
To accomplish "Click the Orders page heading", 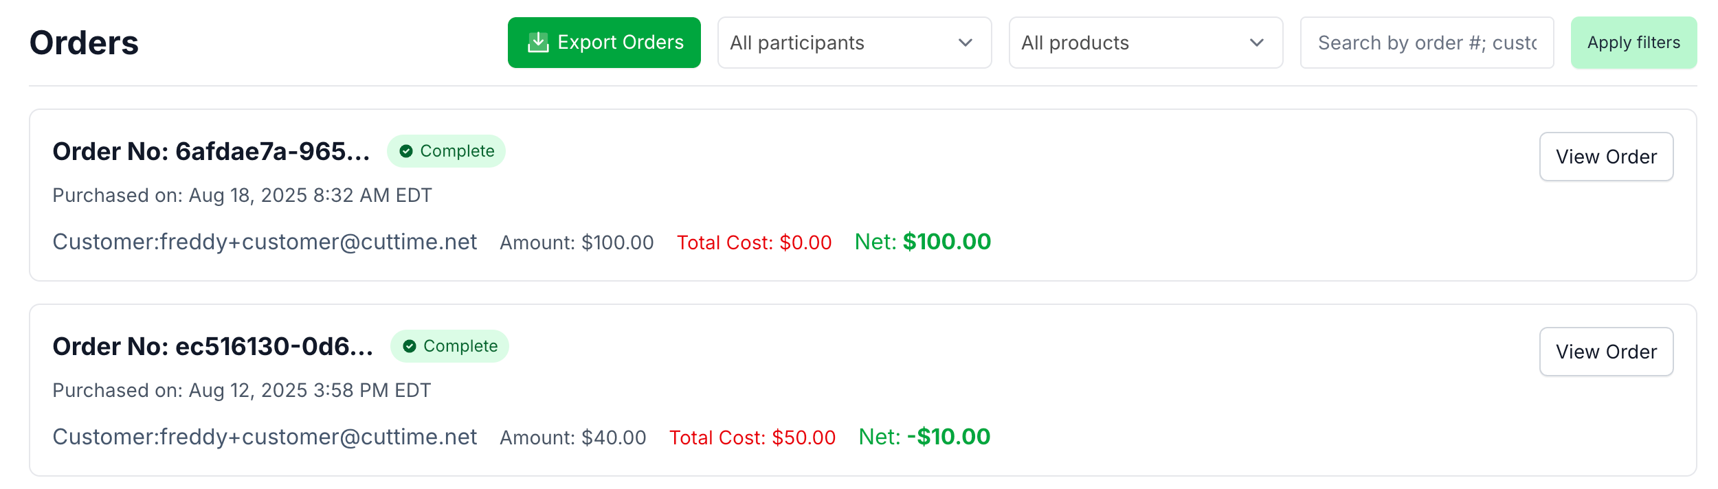I will [84, 43].
